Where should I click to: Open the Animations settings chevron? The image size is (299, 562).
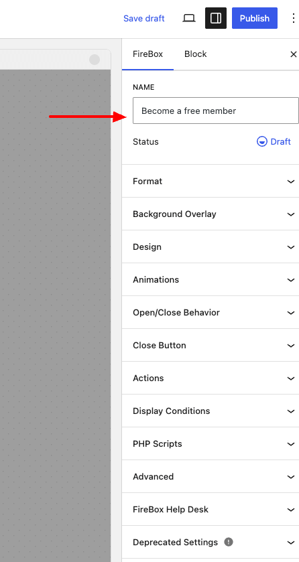coord(291,280)
